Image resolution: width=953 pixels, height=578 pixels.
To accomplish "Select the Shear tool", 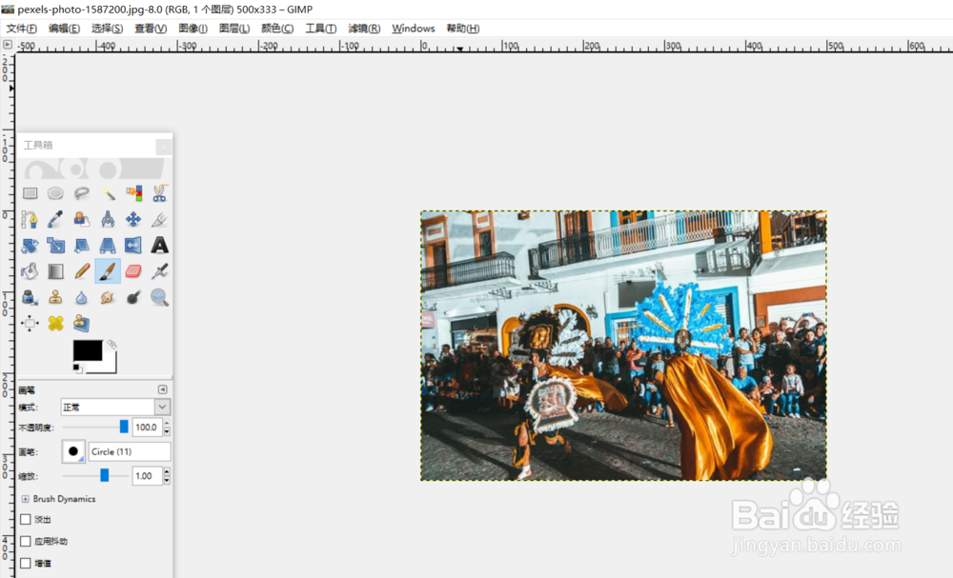I will click(x=81, y=246).
